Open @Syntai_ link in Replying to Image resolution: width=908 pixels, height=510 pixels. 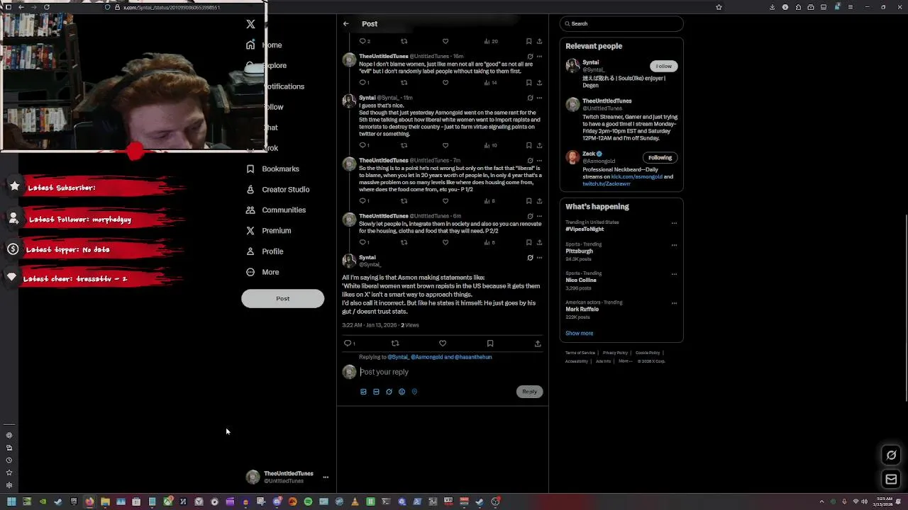(398, 357)
